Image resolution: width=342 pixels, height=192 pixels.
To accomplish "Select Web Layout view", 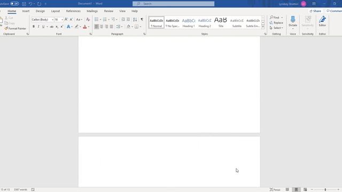I will tap(305, 190).
